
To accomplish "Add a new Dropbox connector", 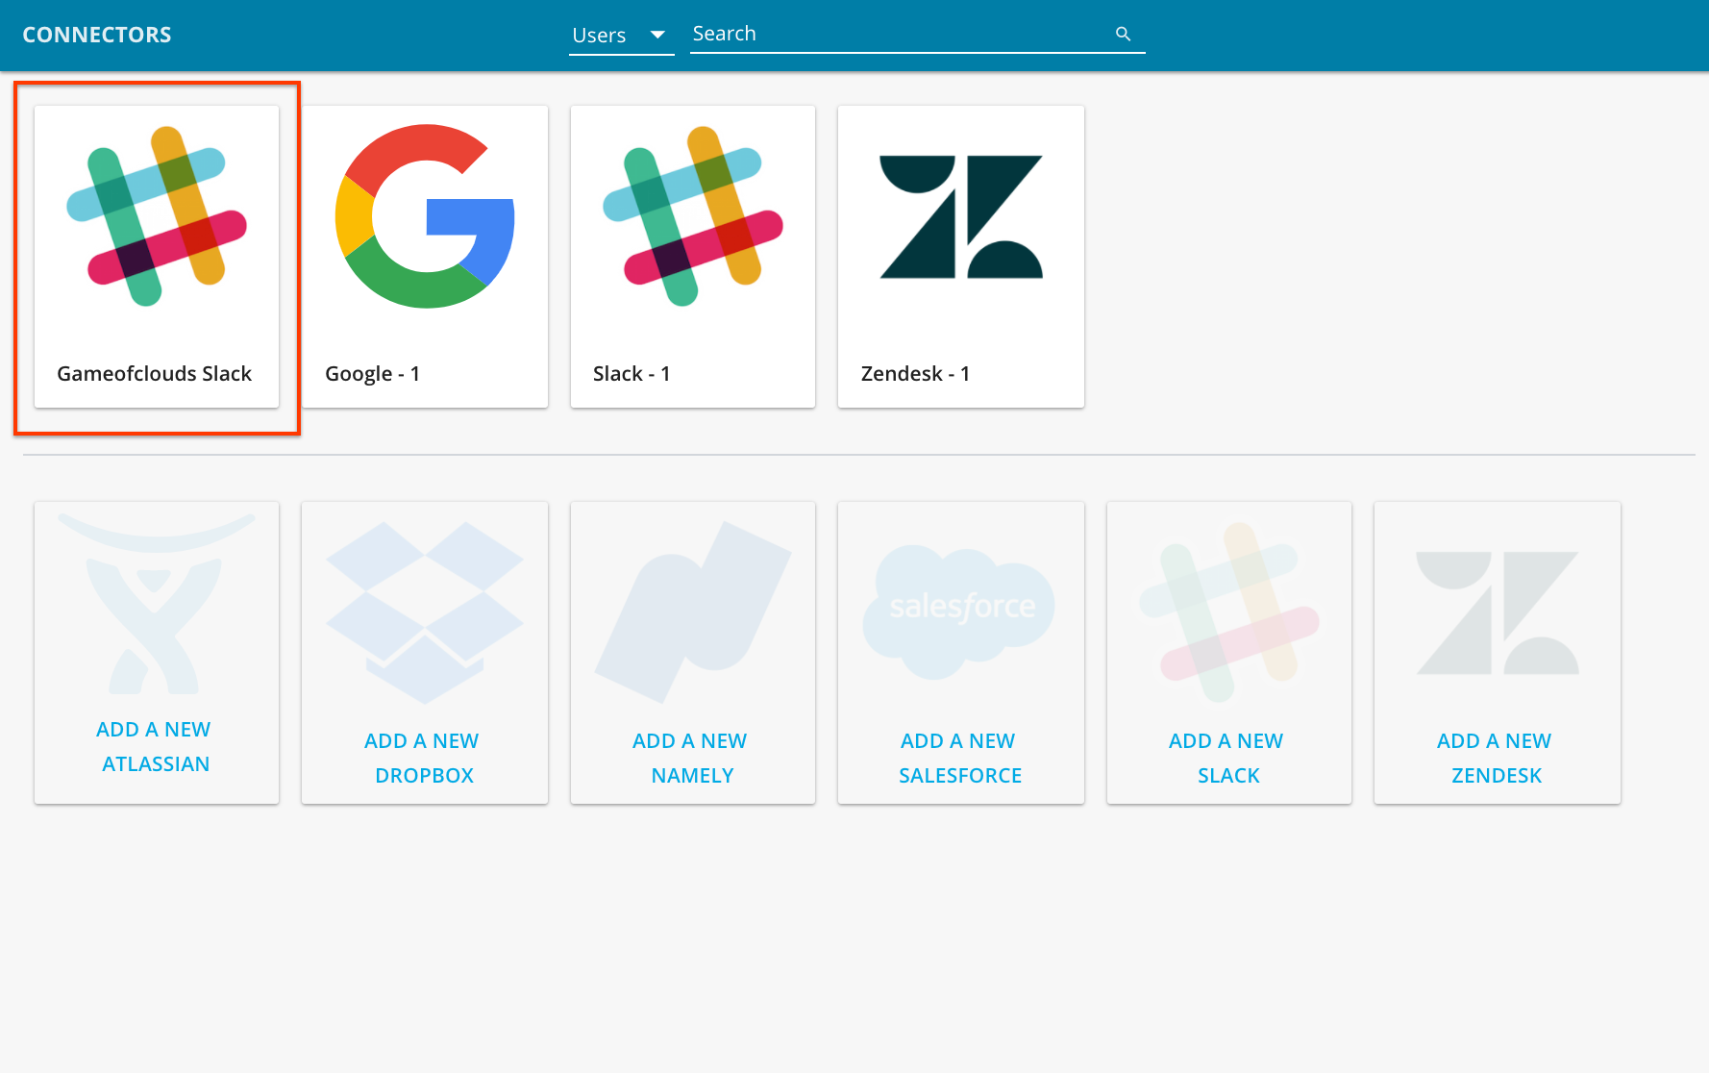I will click(423, 759).
